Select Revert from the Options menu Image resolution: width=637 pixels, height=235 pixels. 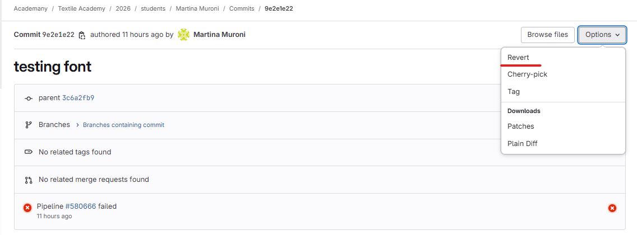(x=518, y=57)
